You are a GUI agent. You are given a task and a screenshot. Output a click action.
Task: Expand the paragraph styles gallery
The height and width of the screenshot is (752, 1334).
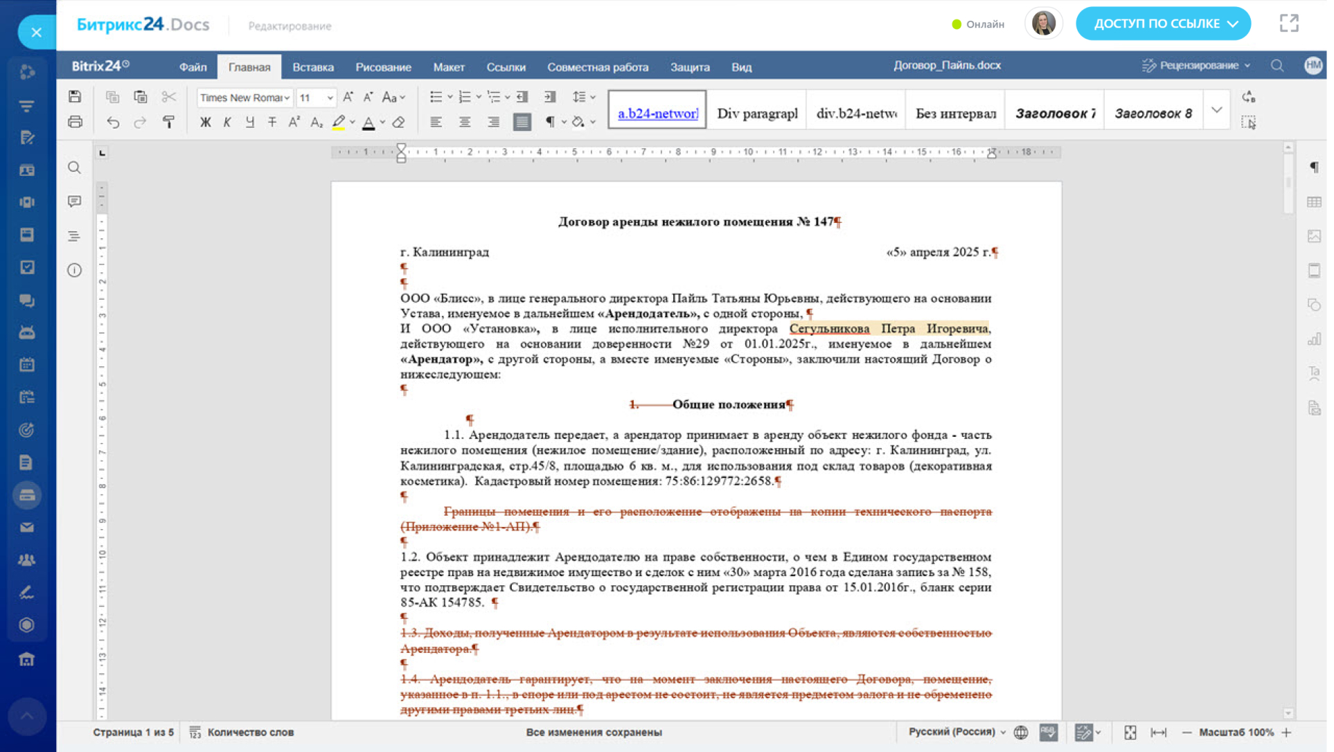tap(1217, 110)
